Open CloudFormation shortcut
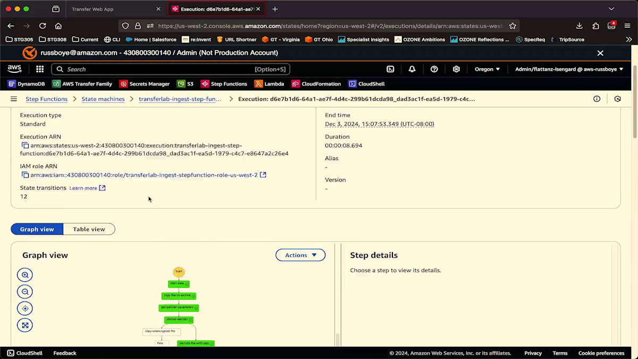Viewport: 638px width, 359px height. [x=316, y=84]
